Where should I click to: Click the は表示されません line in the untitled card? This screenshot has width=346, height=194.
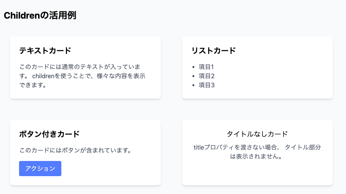point(257,156)
